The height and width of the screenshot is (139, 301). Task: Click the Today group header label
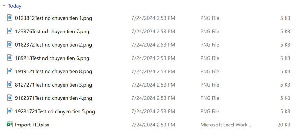coord(14,6)
